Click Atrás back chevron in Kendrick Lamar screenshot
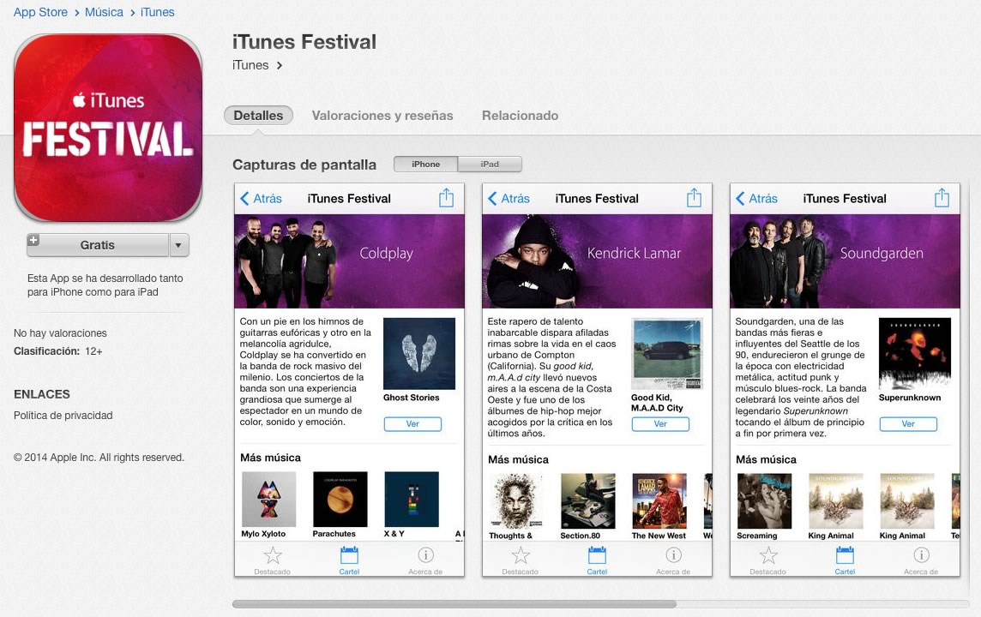The width and height of the screenshot is (981, 617). tap(492, 199)
